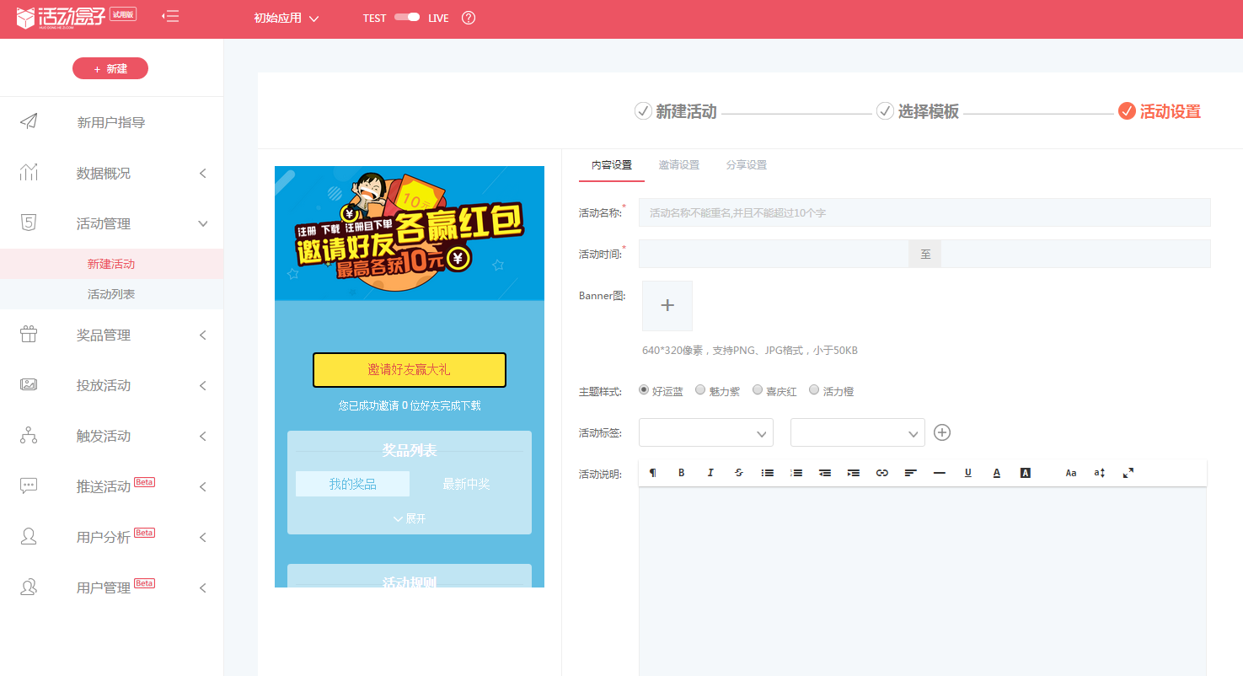
Task: Select the italic formatting icon
Action: [x=710, y=472]
